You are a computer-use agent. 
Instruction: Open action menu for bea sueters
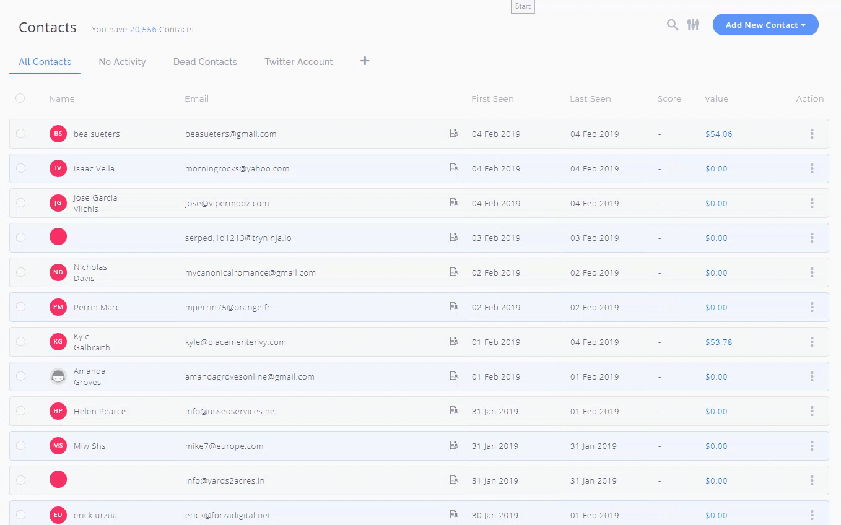[812, 134]
